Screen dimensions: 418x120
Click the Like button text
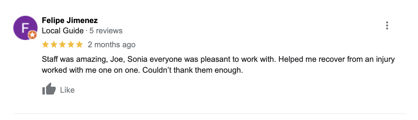pos(67,90)
